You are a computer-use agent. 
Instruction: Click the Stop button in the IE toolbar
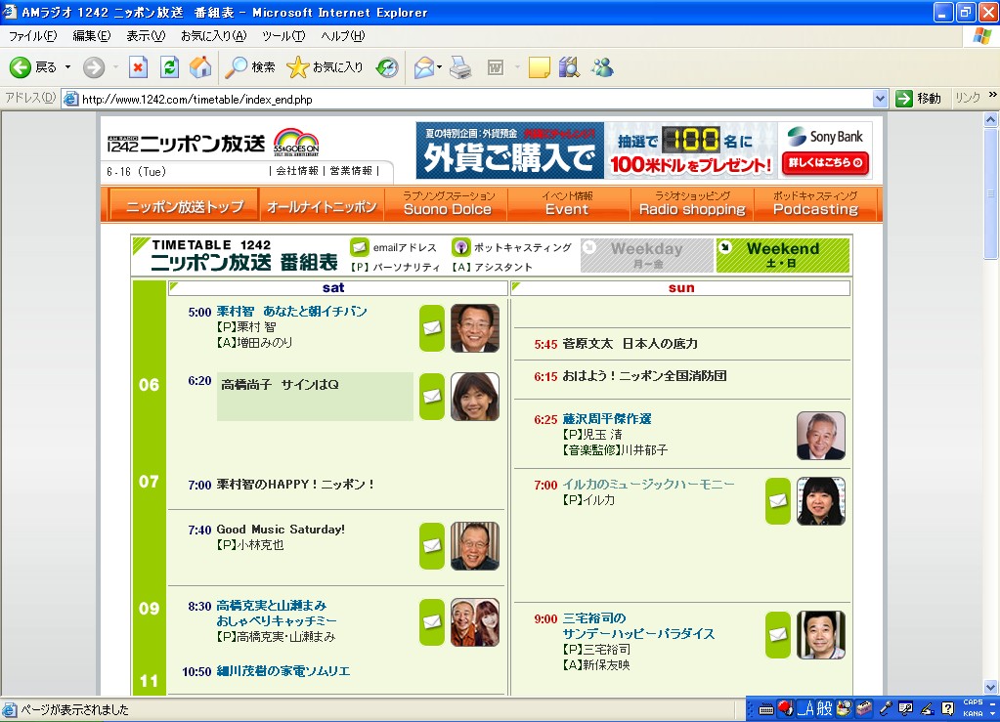point(138,67)
